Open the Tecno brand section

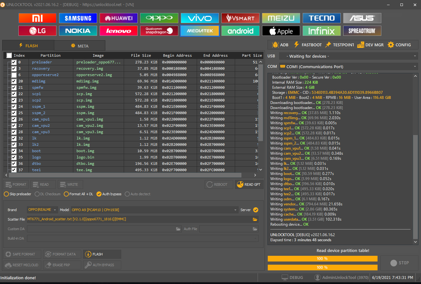(322, 18)
